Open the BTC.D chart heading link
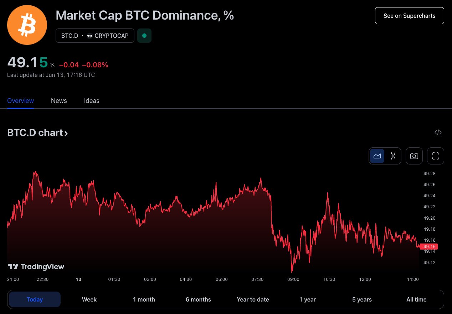Screen dimensions: 452x314 [37, 133]
